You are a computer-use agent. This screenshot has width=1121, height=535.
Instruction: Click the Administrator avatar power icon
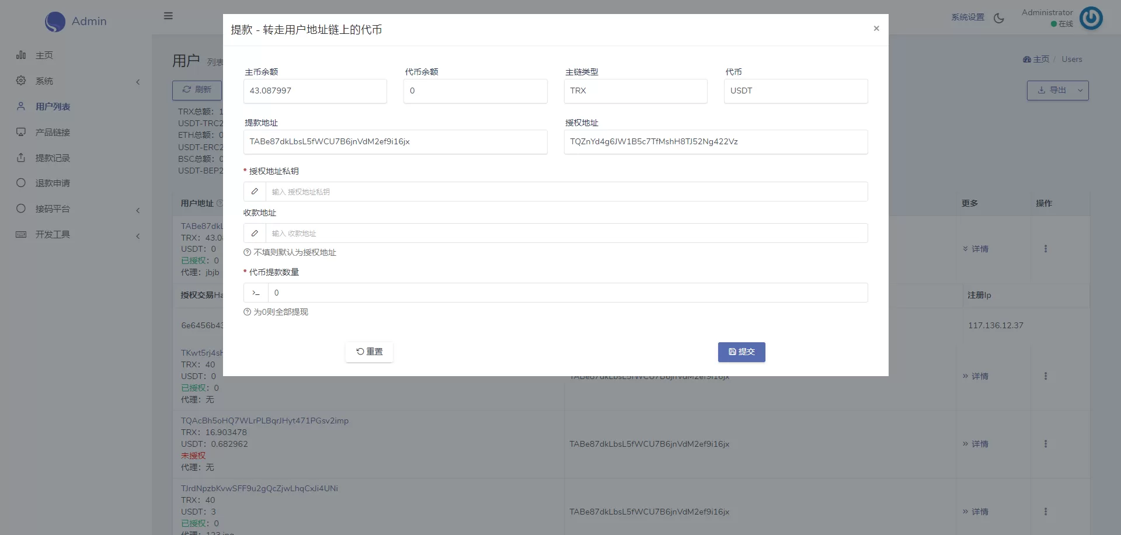[x=1091, y=18]
